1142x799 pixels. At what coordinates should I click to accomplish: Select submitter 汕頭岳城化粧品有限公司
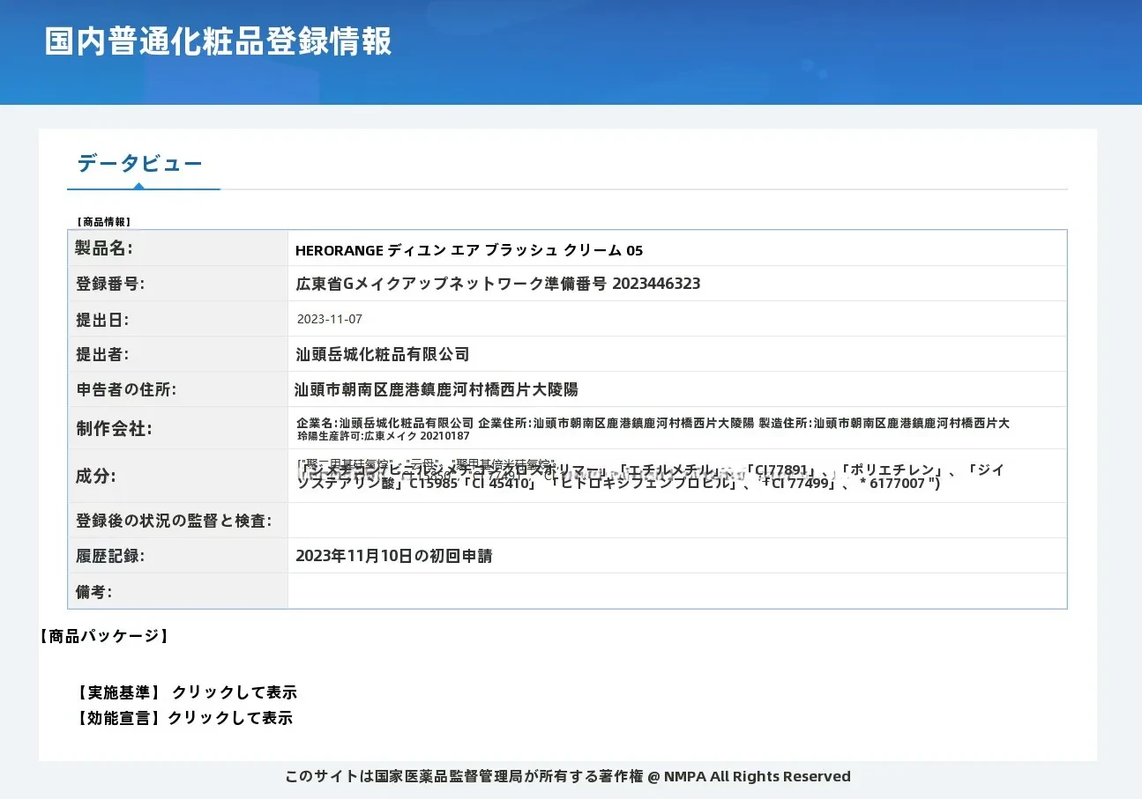coord(383,355)
